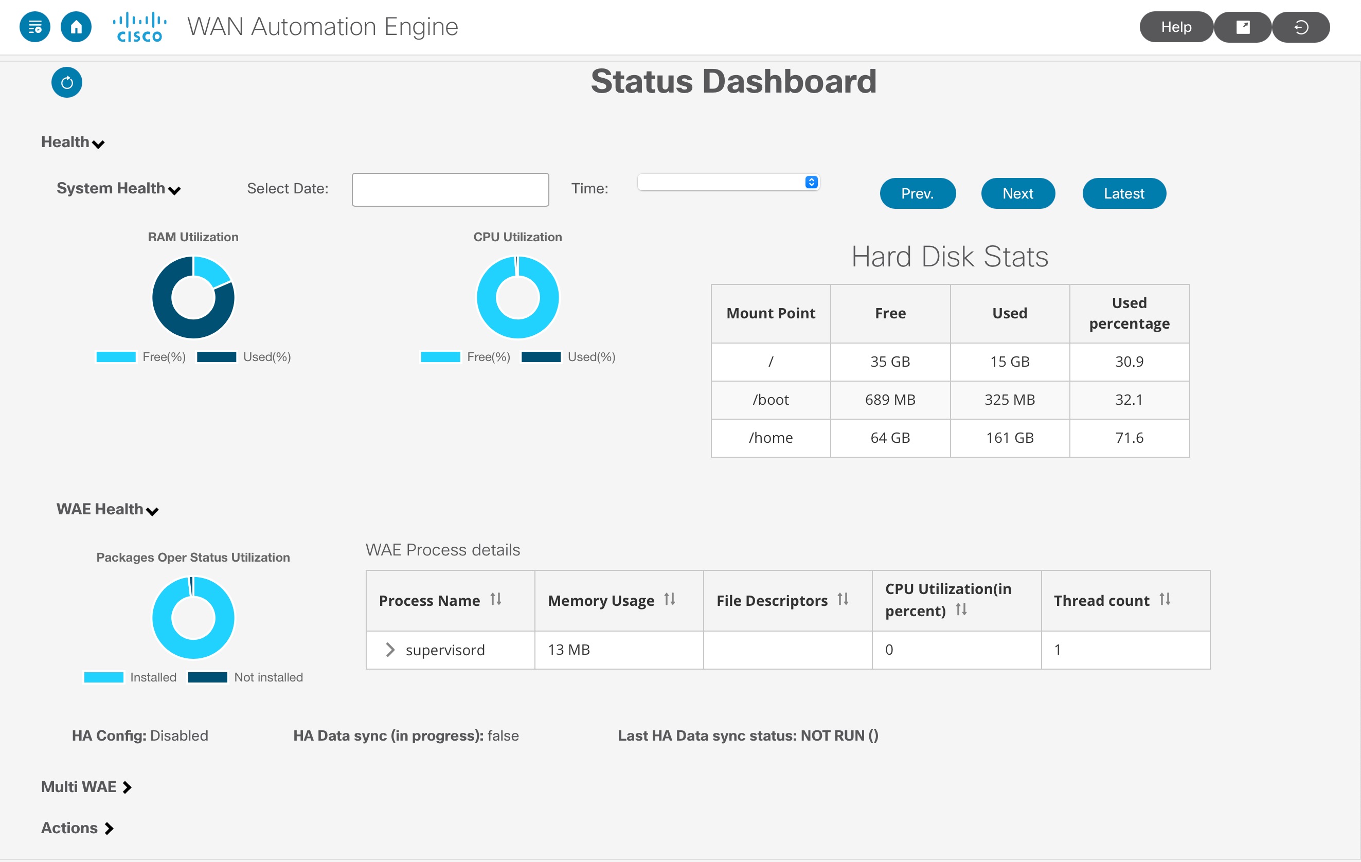Sort by Memory Usage column

coord(670,600)
